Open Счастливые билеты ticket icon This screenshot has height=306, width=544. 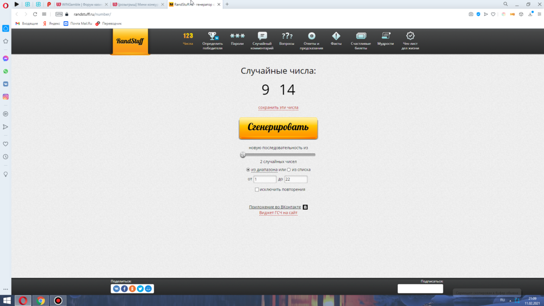tap(361, 36)
